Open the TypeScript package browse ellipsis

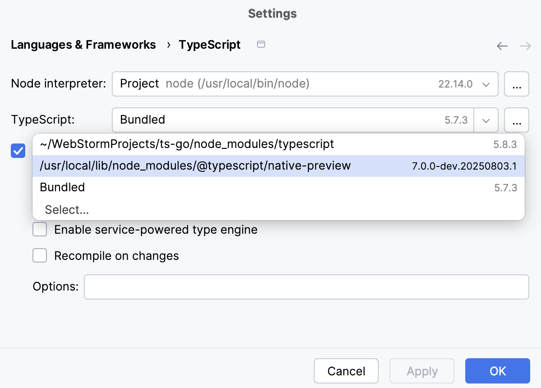point(517,120)
